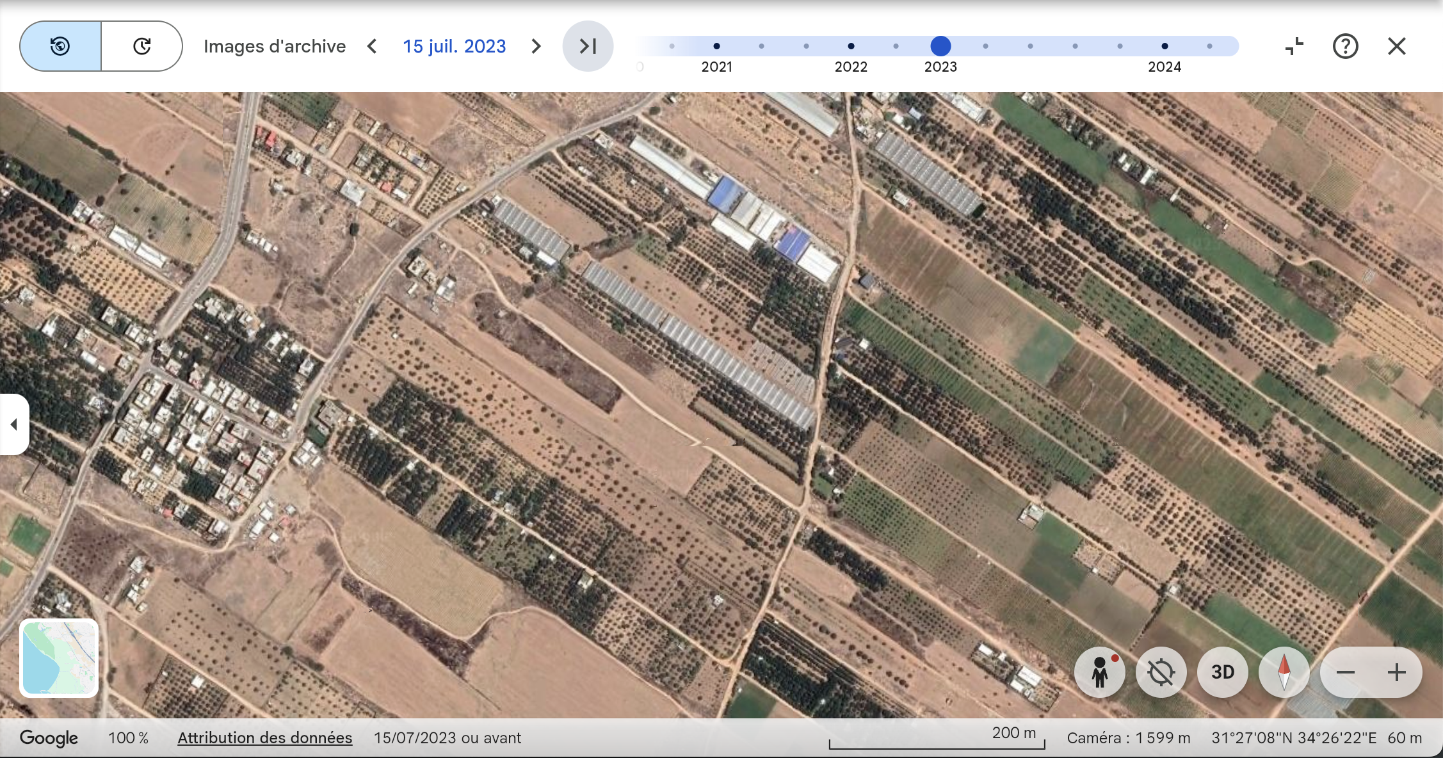Click the current 2023 timeline handle

point(940,46)
